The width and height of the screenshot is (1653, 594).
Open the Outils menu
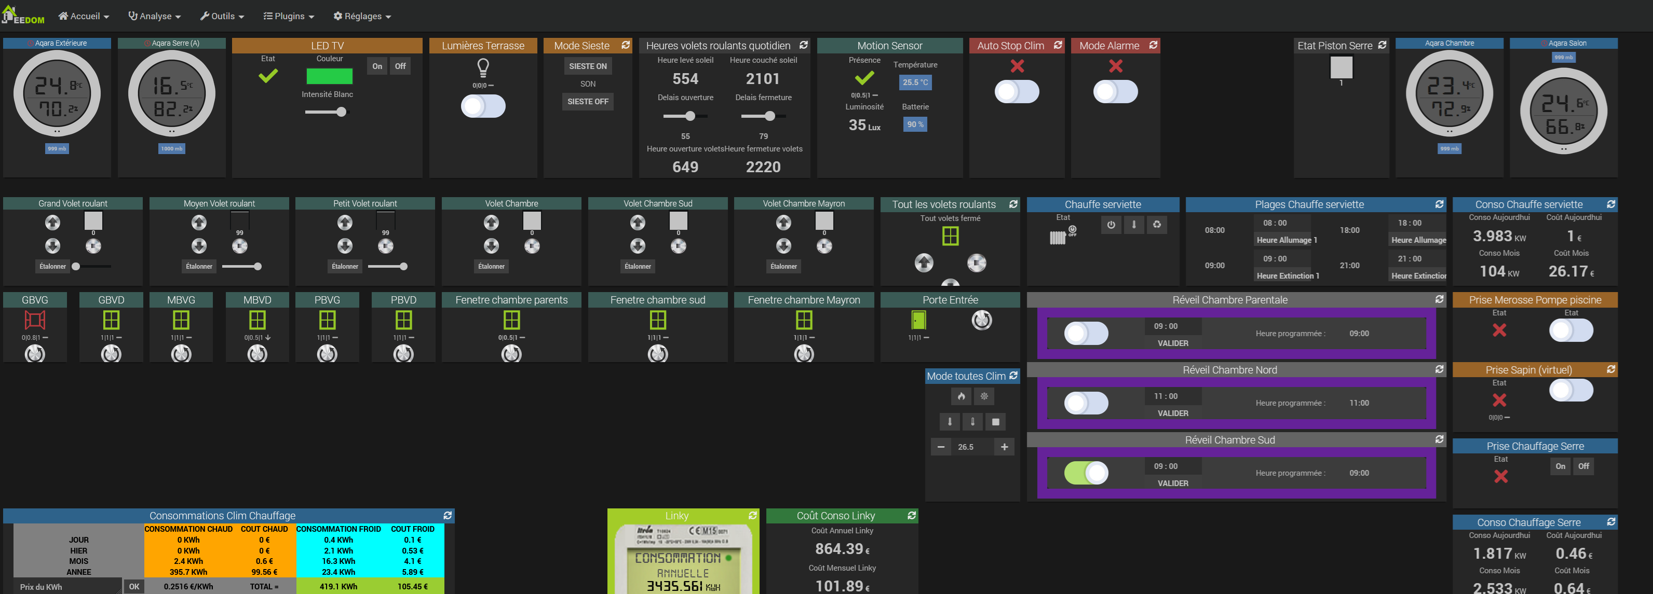click(x=222, y=16)
